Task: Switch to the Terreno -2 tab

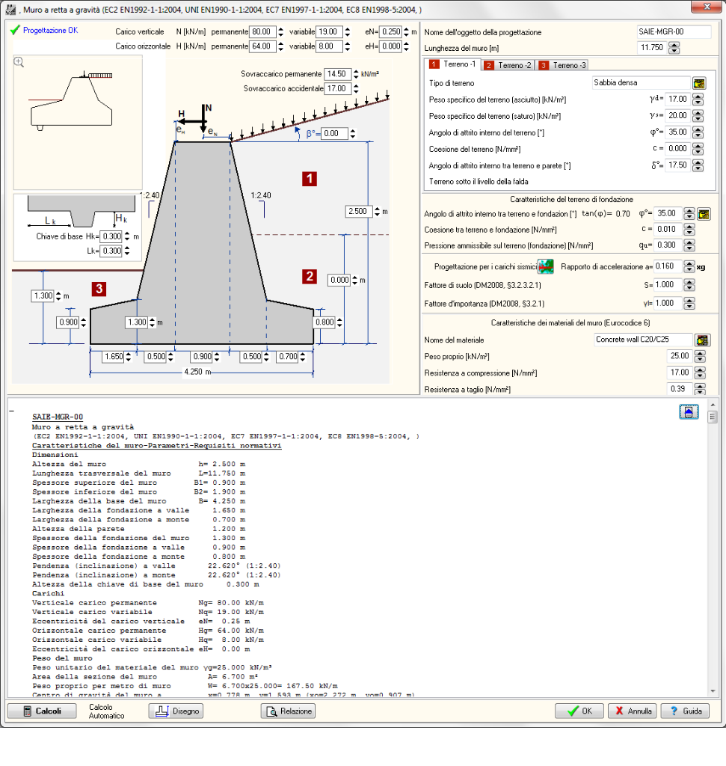Action: pyautogui.click(x=508, y=65)
